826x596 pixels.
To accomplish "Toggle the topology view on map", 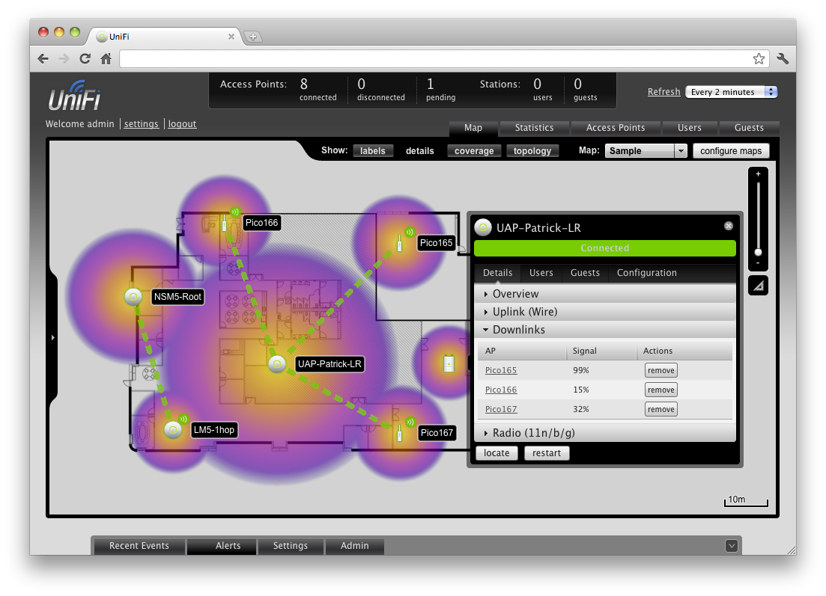I will pos(532,151).
